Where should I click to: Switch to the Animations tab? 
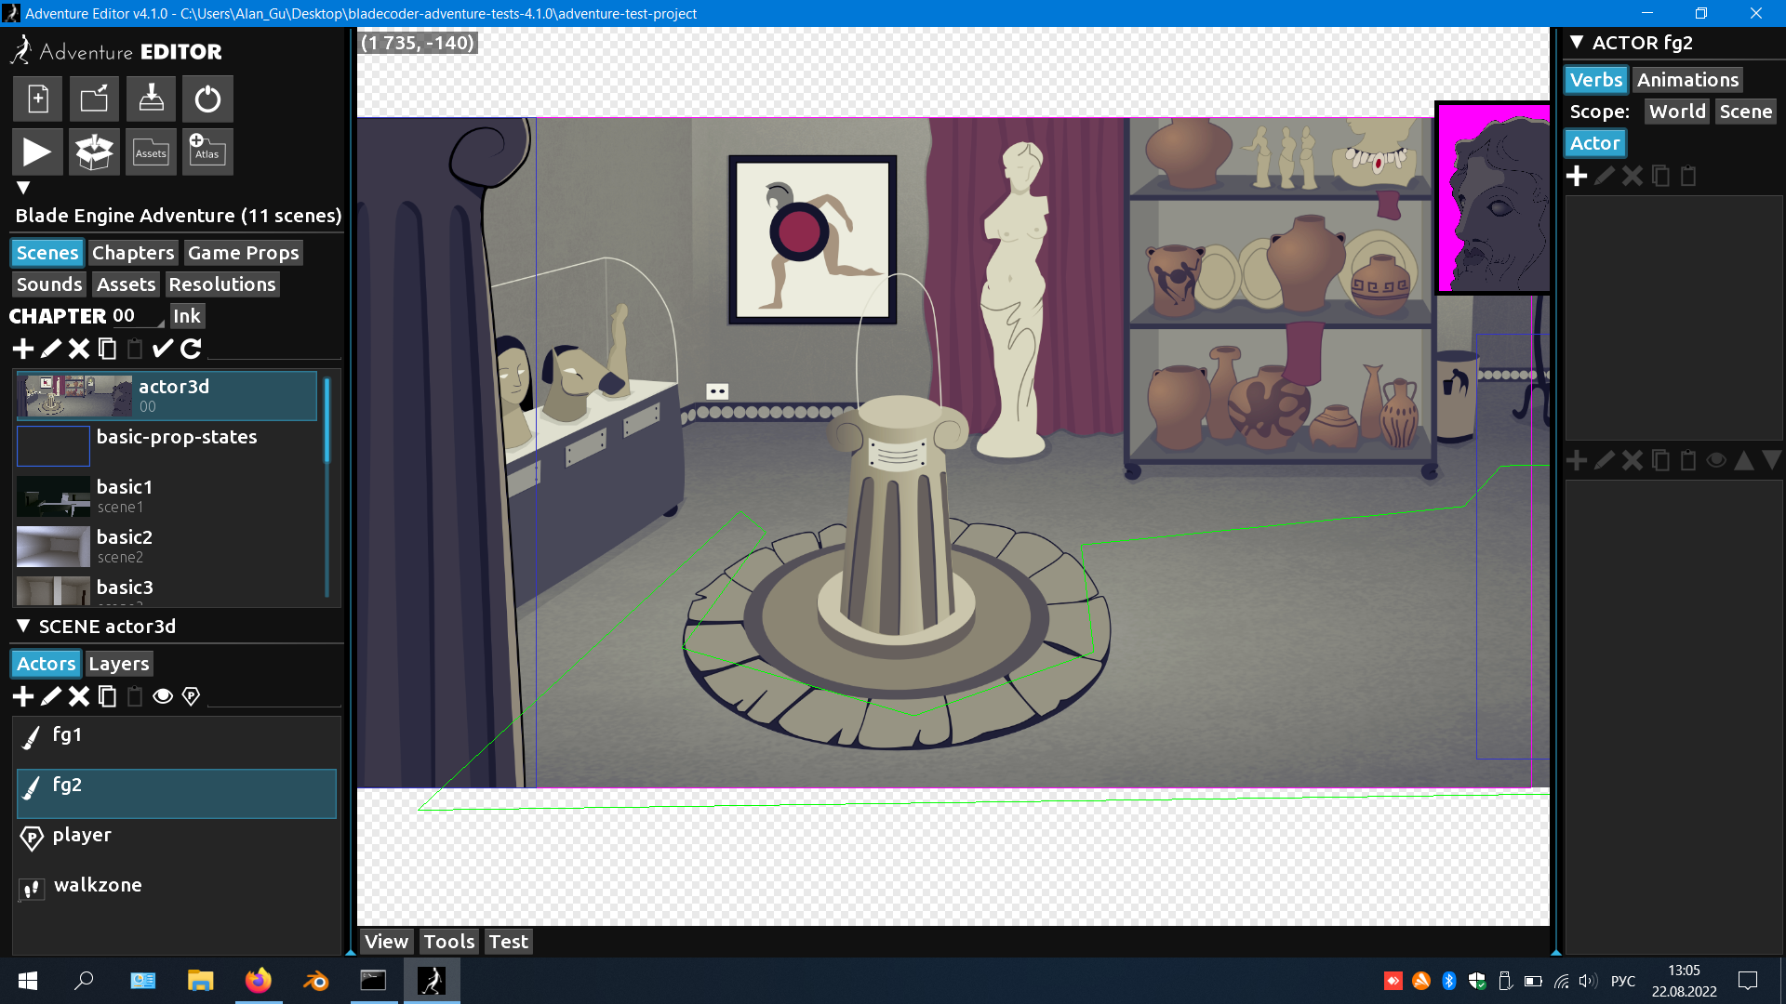1687,80
